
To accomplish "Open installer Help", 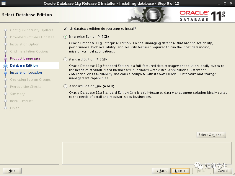I will click(x=12, y=171).
